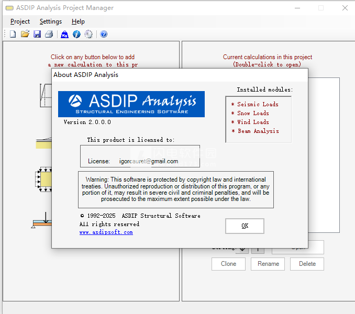Image resolution: width=355 pixels, height=314 pixels.
Task: Print using the printer toolbar icon
Action: click(49, 34)
